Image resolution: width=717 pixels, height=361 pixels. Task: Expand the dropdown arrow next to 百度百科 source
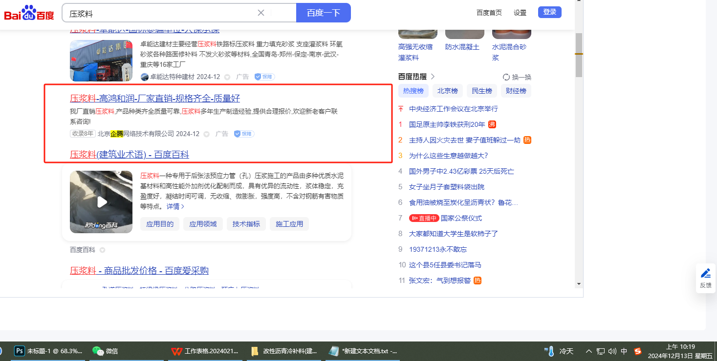coord(102,250)
